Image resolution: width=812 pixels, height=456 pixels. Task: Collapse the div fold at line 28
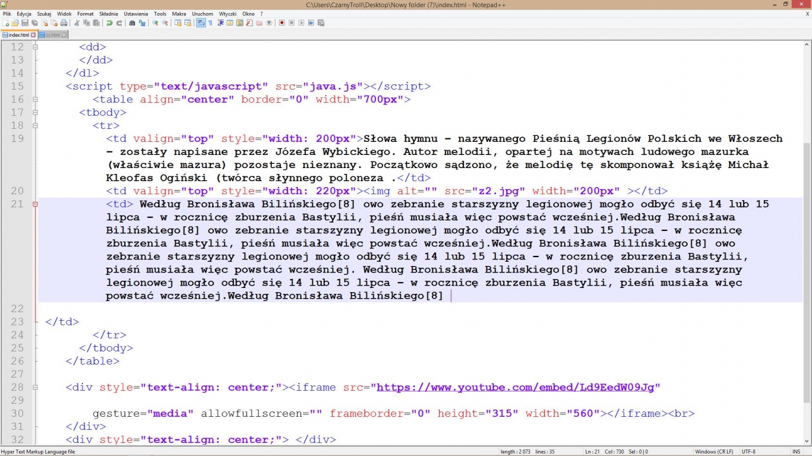point(35,387)
